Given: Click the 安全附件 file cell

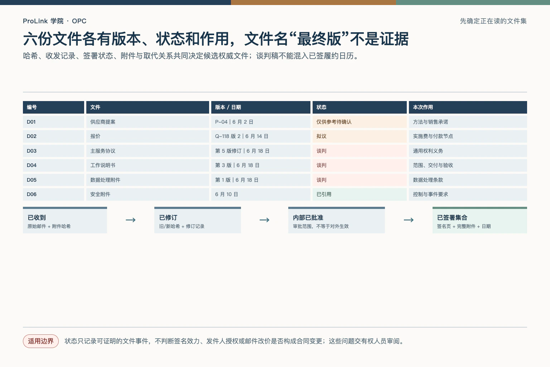Looking at the screenshot, I should click(x=148, y=194).
